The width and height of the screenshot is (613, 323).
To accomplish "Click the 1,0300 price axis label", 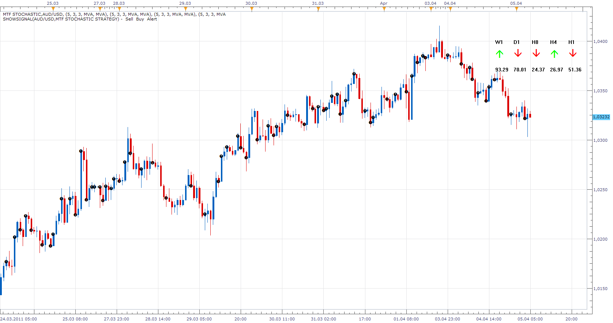I will pos(600,140).
